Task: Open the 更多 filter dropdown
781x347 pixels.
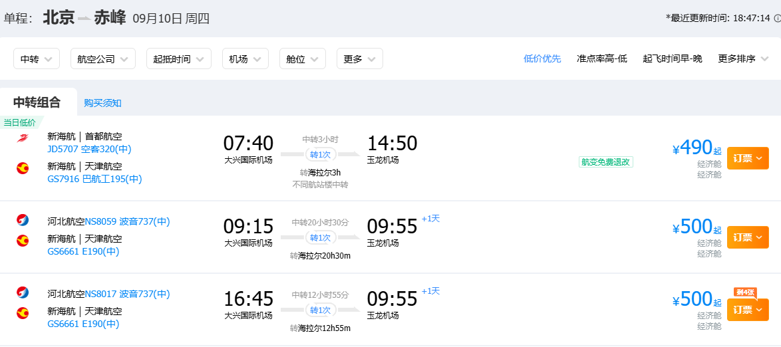Action: 360,58
